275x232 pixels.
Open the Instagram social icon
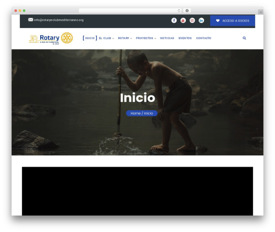[x=192, y=20]
